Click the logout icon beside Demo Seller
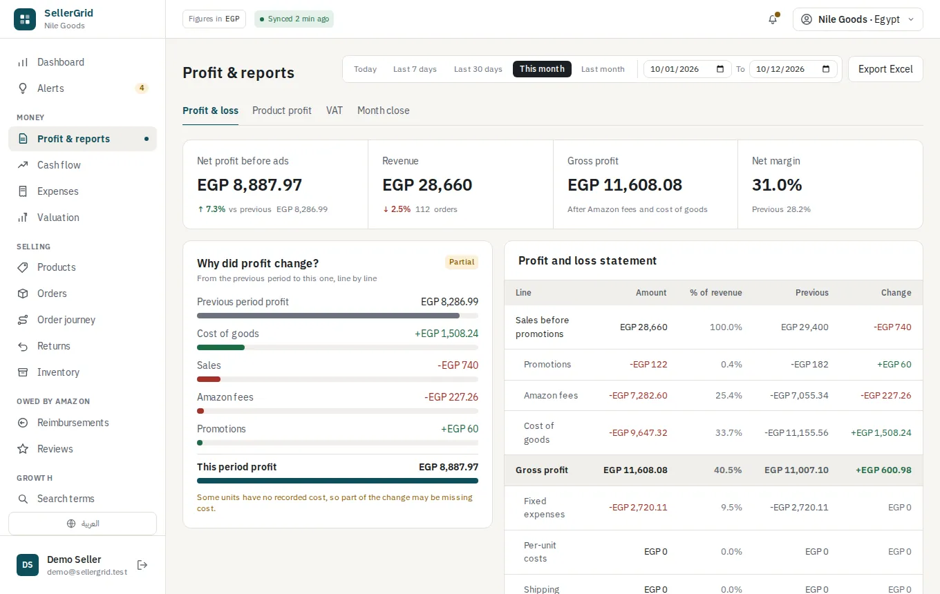Screen dimensions: 940x594 coord(142,565)
